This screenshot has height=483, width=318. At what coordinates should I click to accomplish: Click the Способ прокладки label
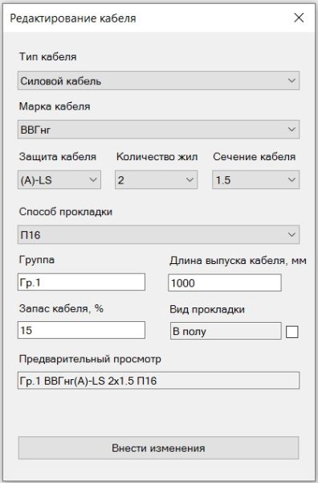click(x=66, y=212)
